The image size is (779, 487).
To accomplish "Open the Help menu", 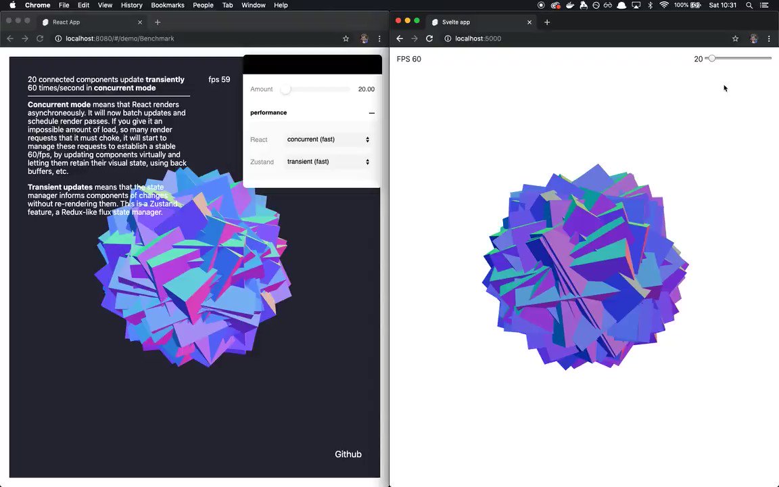I will [281, 5].
